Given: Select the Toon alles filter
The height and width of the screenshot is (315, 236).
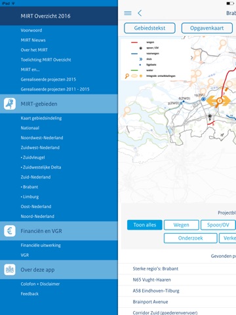Looking at the screenshot, I should [x=145, y=225].
